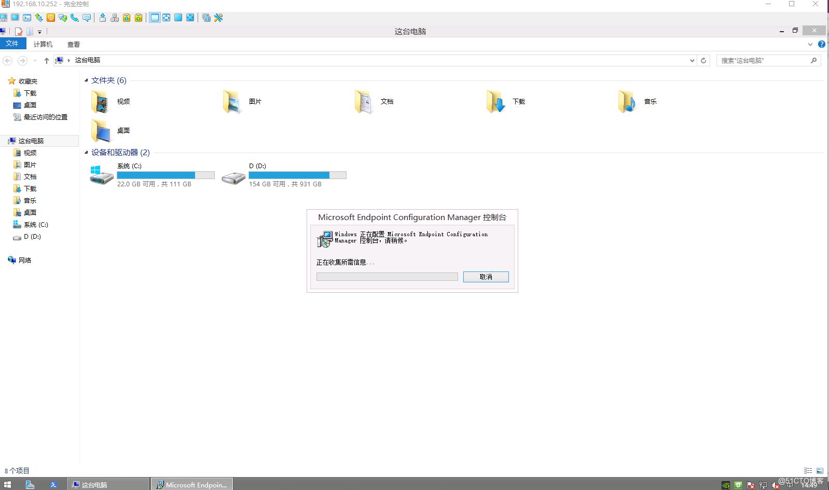This screenshot has height=490, width=829.
Task: Click the switch remote monitor icon
Action: pyautogui.click(x=206, y=18)
